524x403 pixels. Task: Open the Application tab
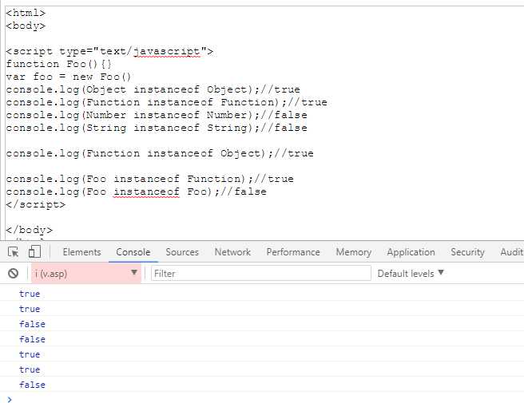click(x=411, y=252)
